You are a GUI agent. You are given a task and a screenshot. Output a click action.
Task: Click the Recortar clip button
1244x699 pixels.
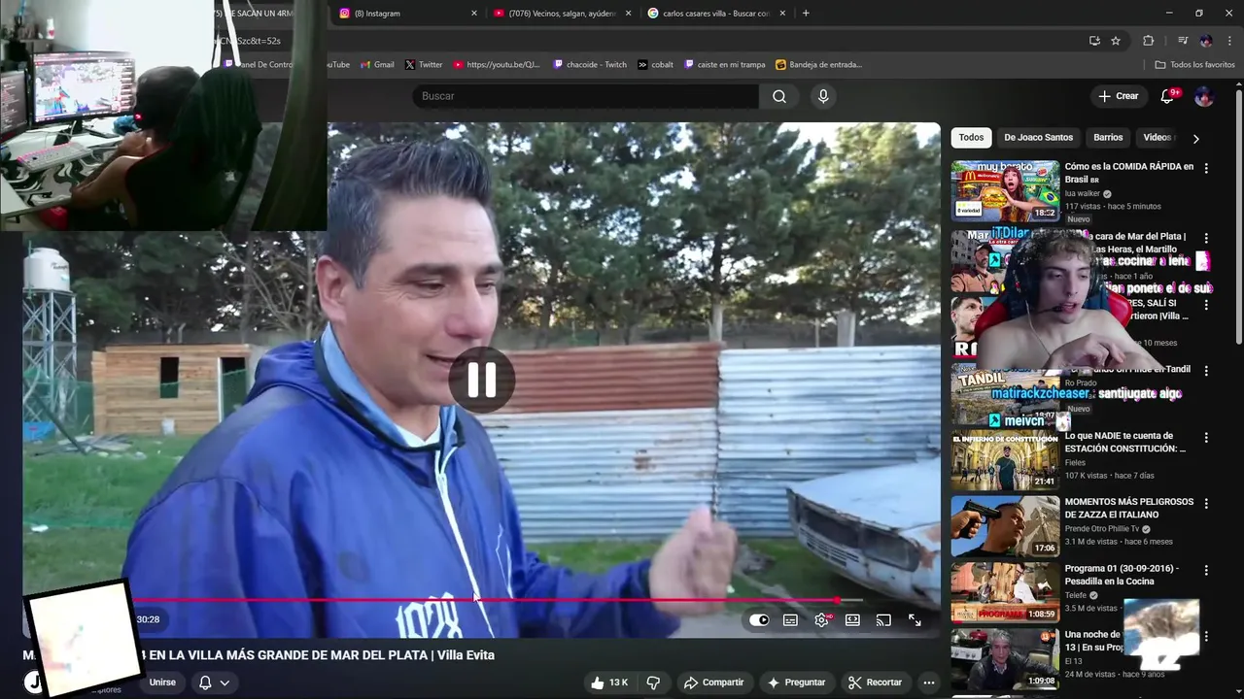[x=875, y=682]
